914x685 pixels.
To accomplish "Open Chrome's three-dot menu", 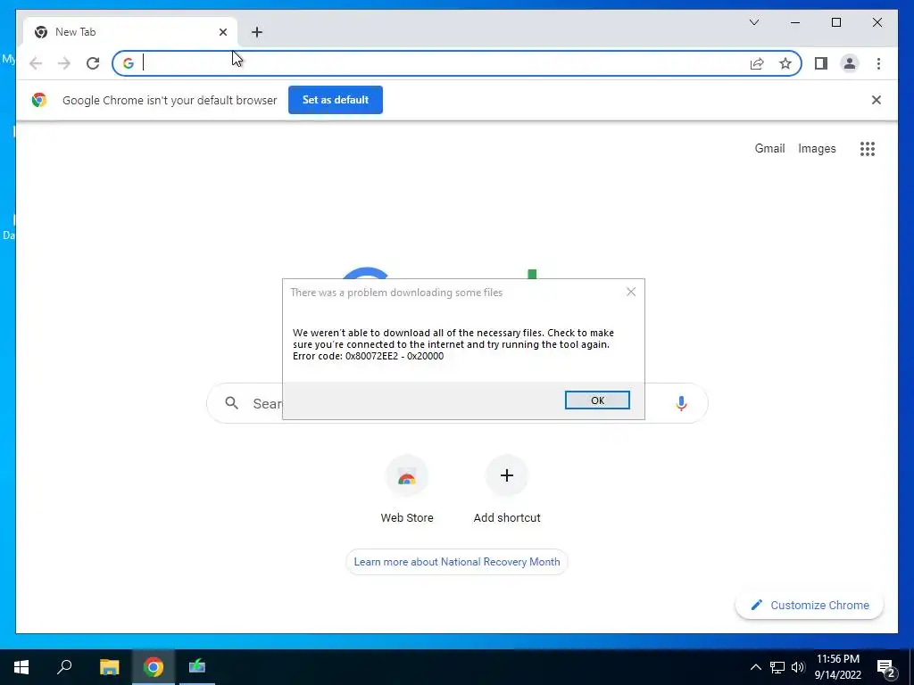I will pos(878,63).
